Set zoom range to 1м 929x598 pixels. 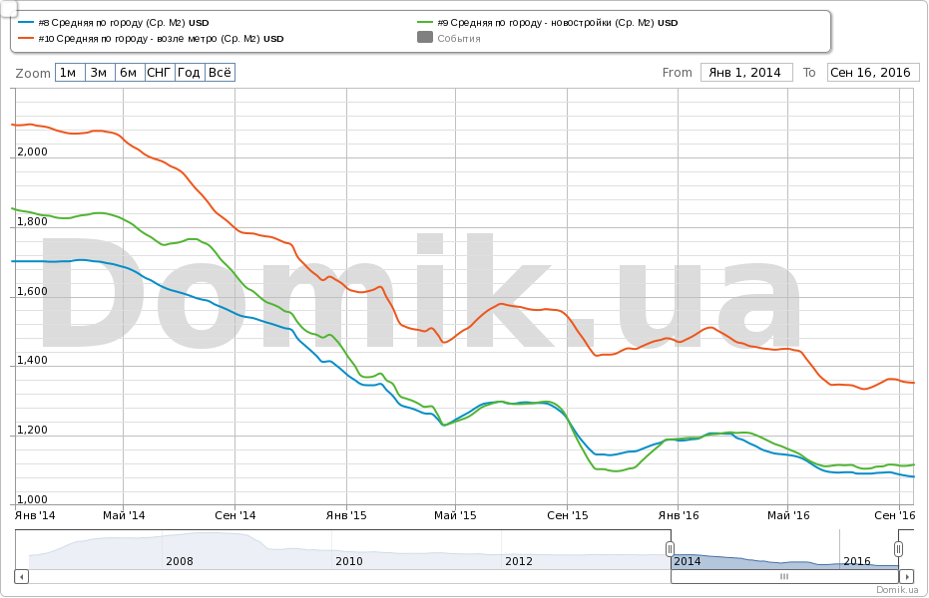(70, 72)
